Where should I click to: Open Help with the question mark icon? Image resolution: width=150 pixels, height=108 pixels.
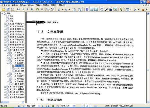(143, 10)
